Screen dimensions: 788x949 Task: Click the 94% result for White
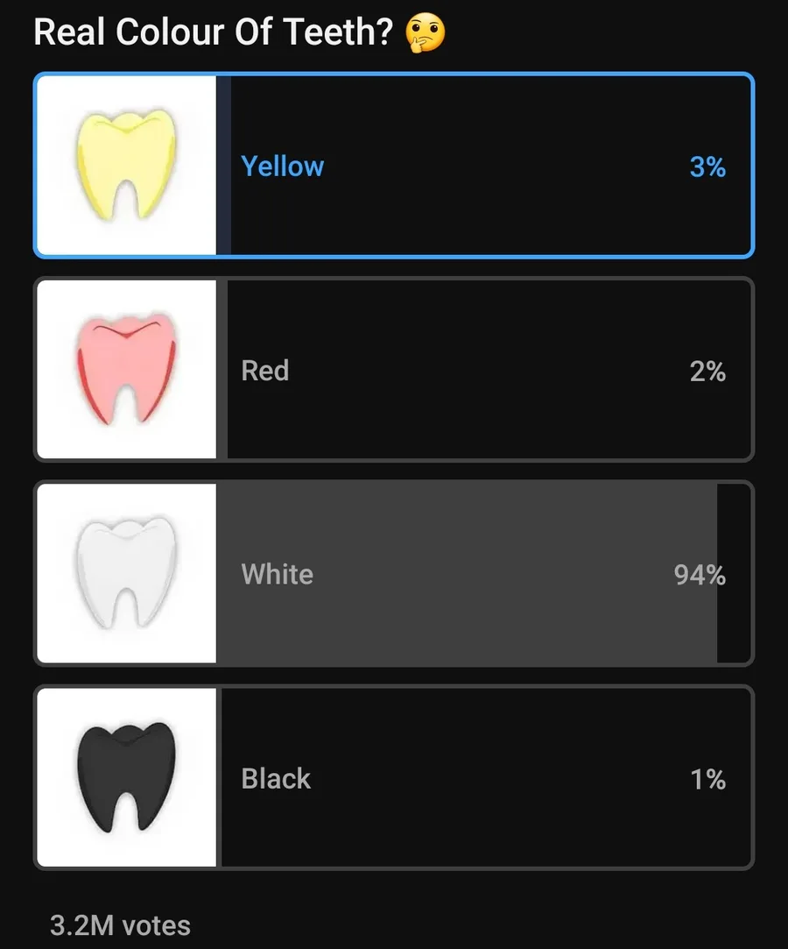700,575
